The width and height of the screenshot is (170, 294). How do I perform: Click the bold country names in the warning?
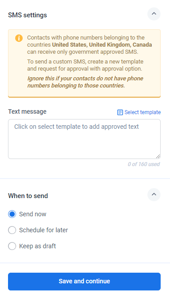pos(102,45)
